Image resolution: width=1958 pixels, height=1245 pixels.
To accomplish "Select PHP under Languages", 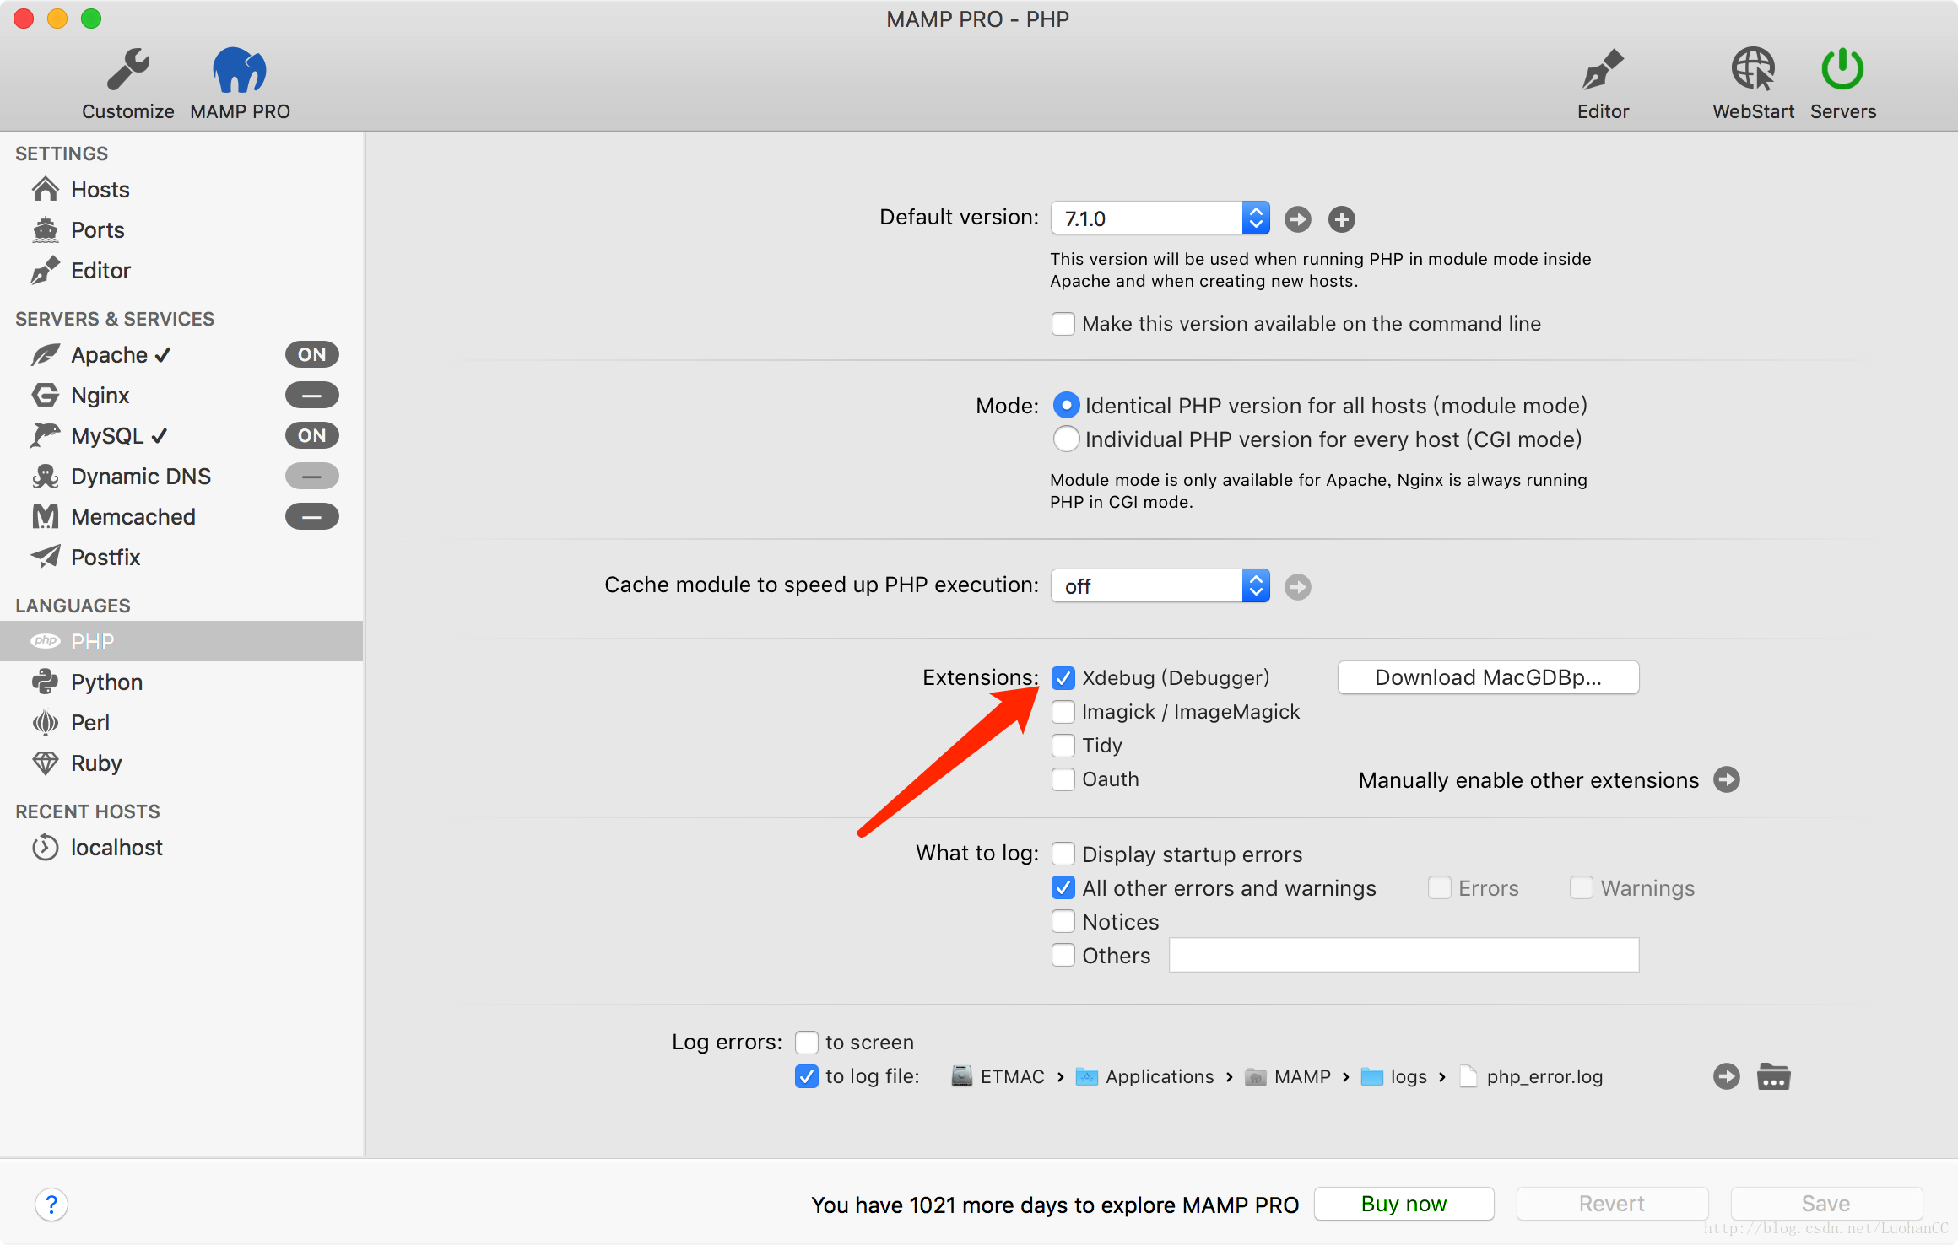I will (x=181, y=641).
